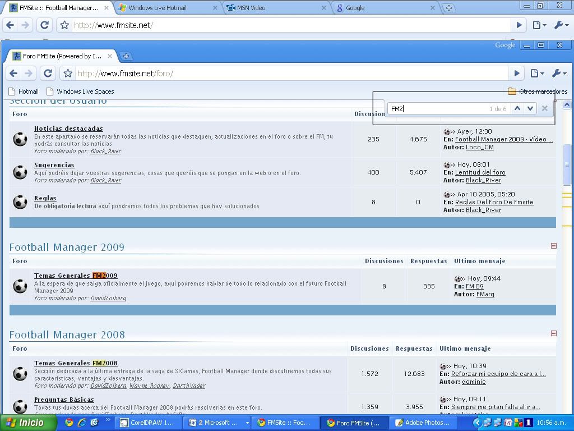
Task: Open the Noticias destacadas forum
Action: 68,129
